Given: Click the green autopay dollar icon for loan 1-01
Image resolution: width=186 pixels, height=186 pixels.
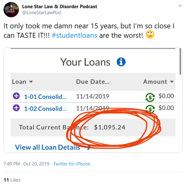Looking at the screenshot, I should [150, 97].
